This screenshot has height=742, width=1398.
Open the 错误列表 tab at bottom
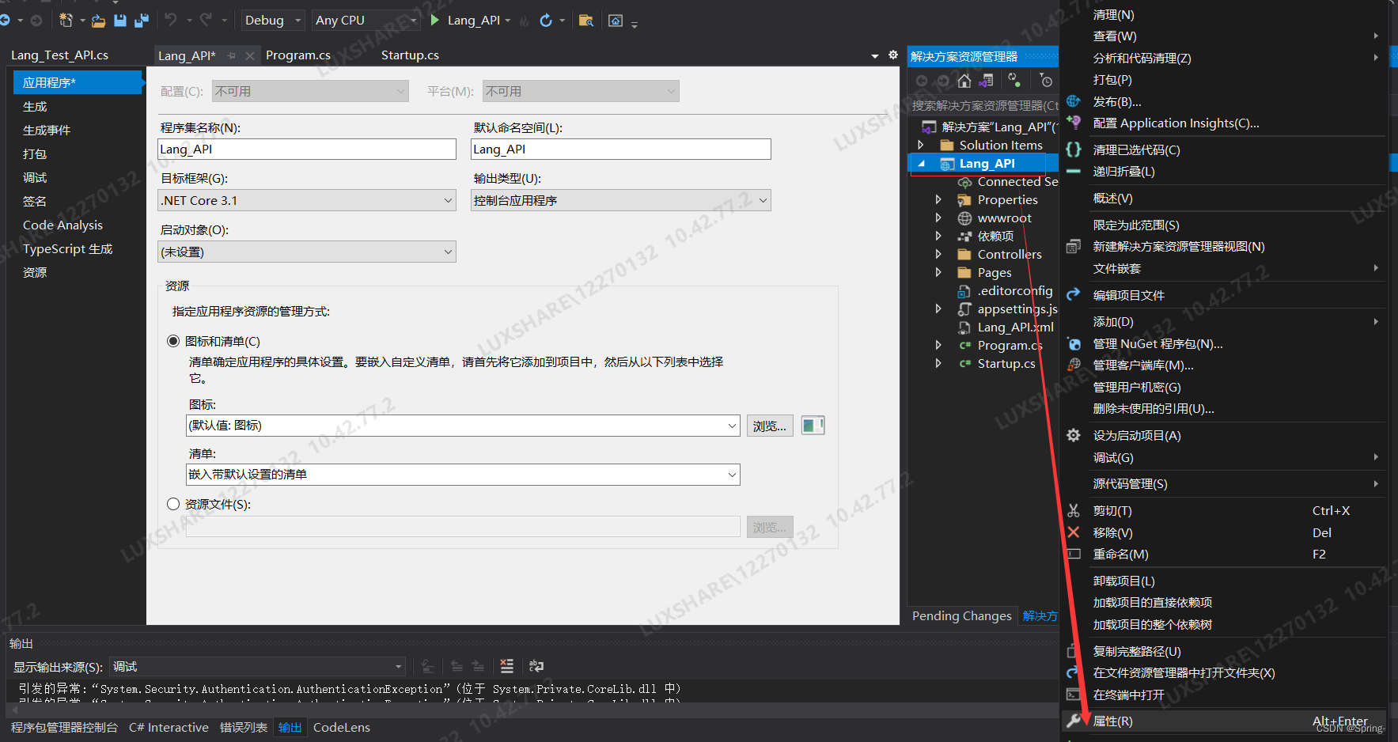(244, 727)
